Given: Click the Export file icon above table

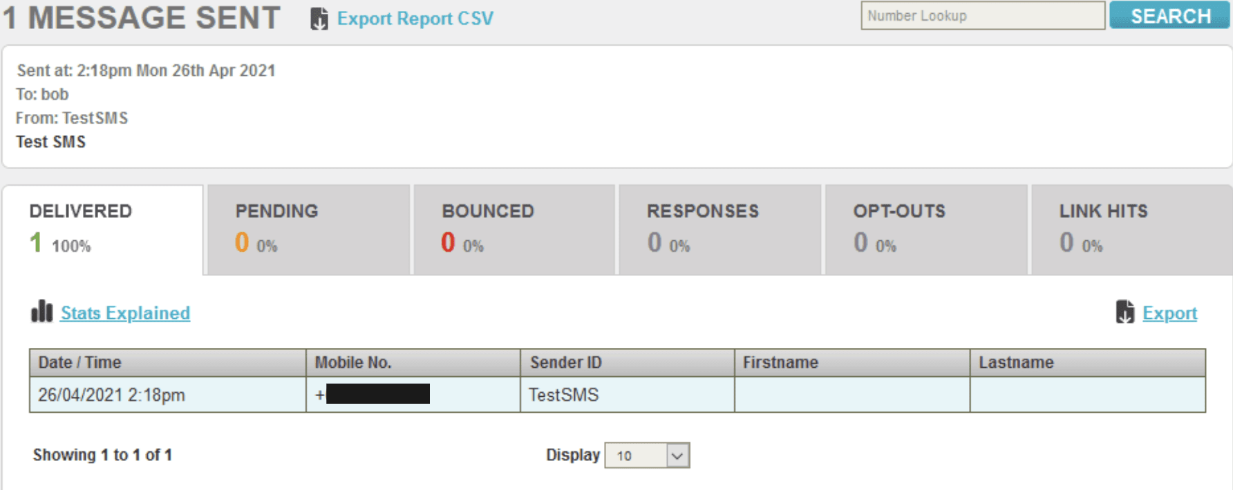Looking at the screenshot, I should (x=1125, y=312).
